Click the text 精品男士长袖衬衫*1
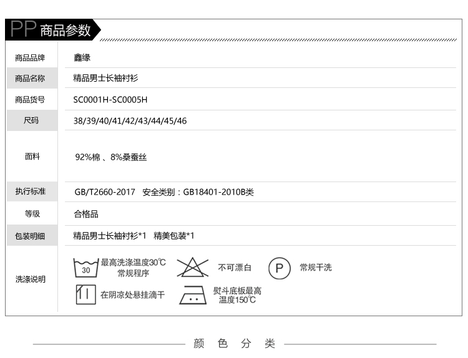 [110, 236]
